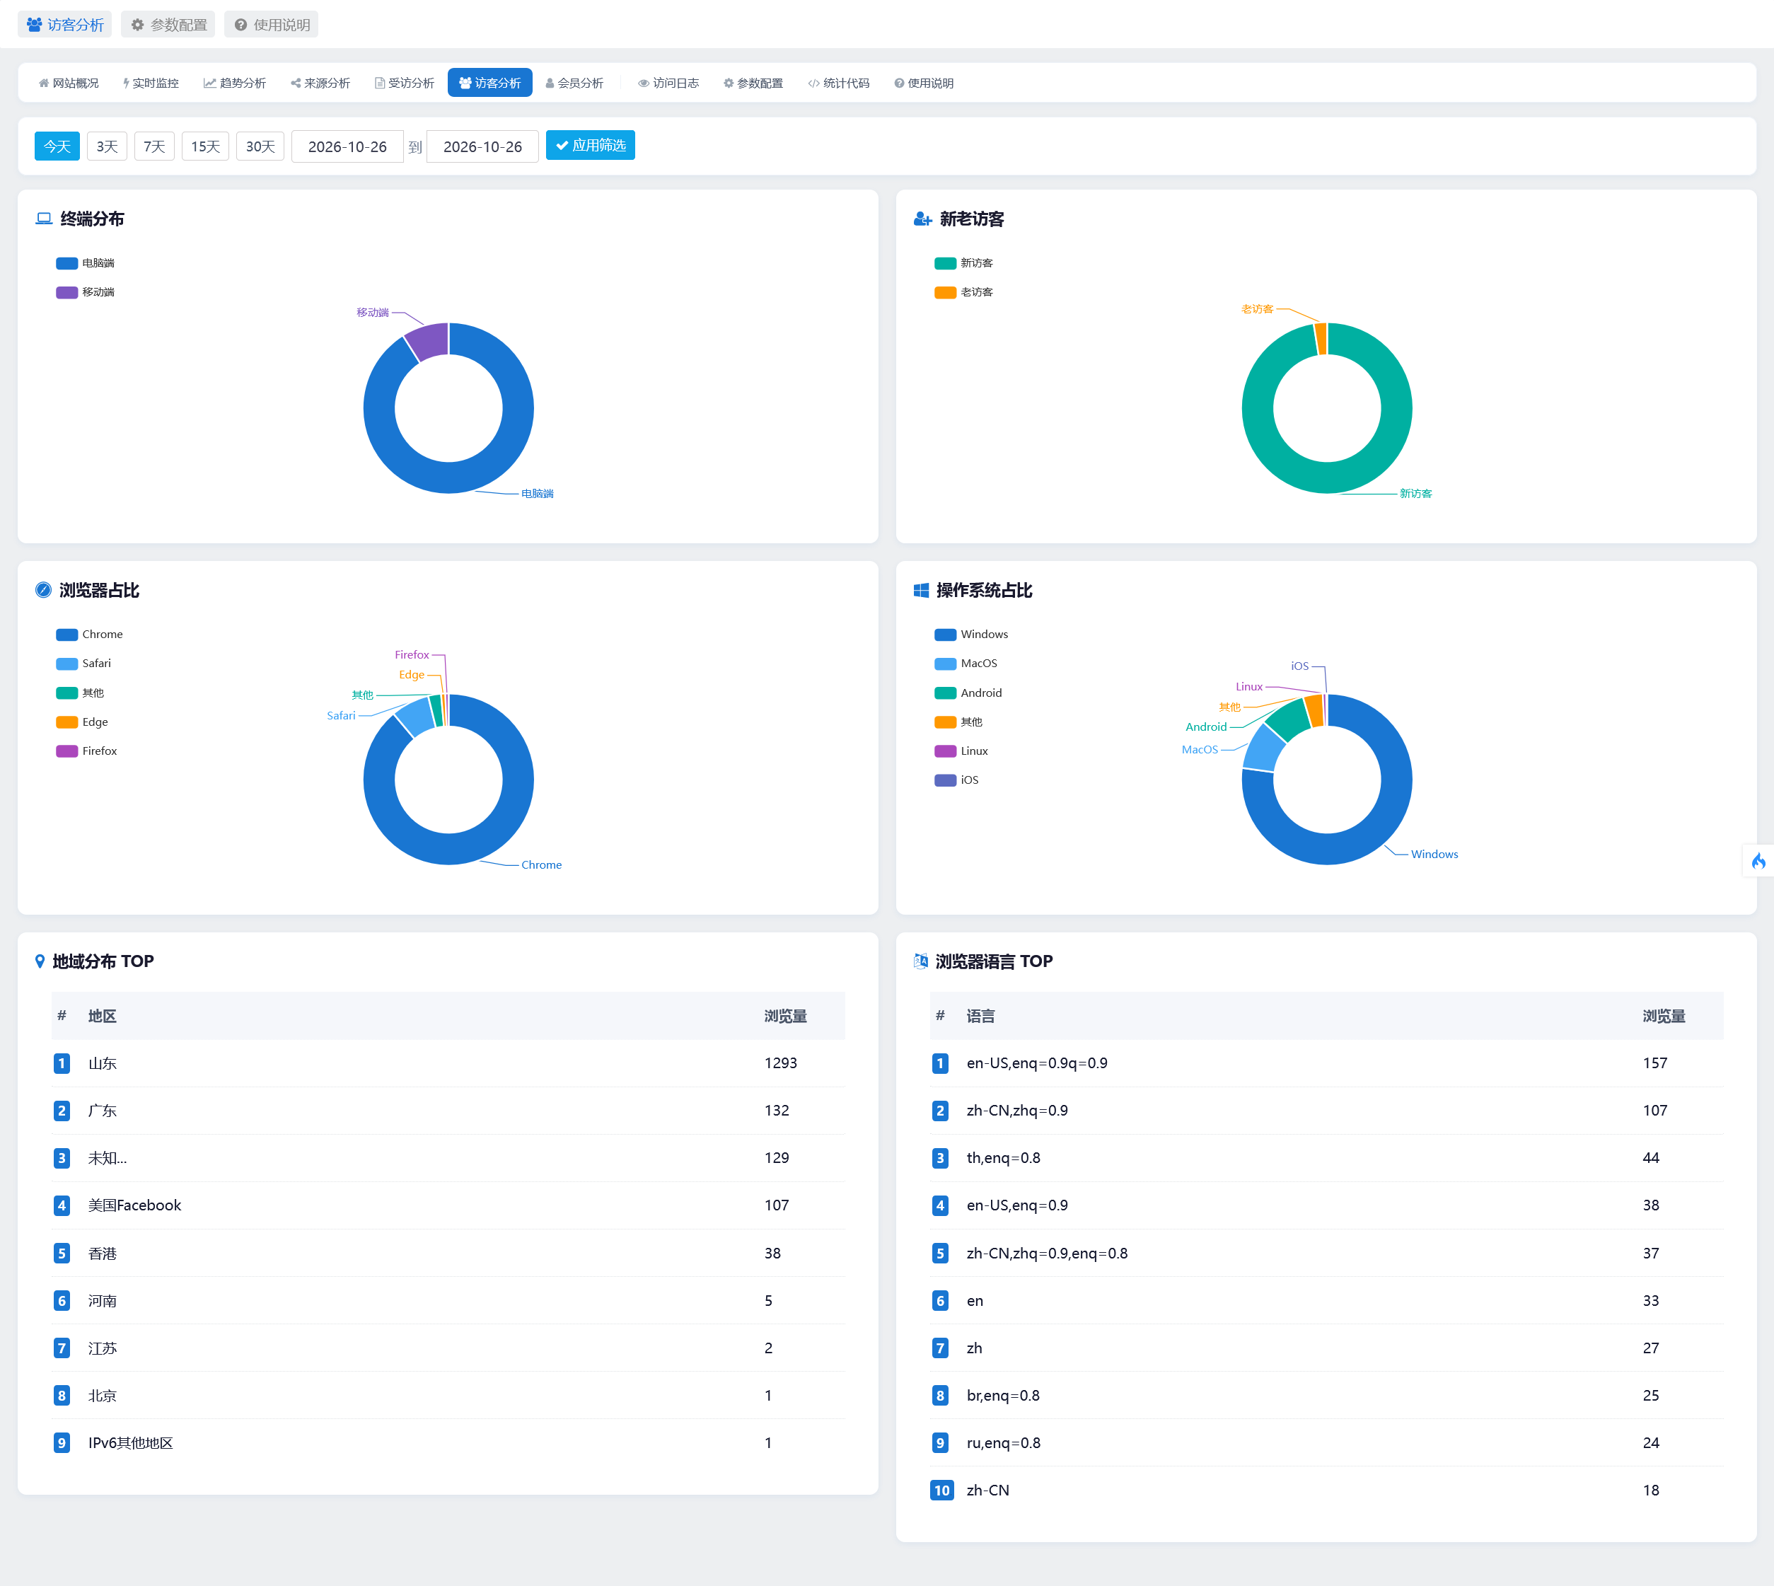
Task: Toggle 老访客 legend item
Action: coord(963,292)
